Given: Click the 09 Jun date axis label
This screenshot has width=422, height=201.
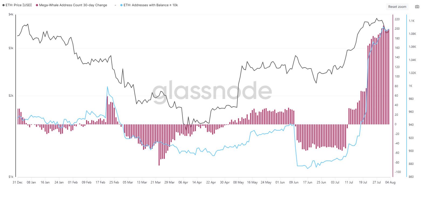Looking at the screenshot, I should tap(294, 182).
